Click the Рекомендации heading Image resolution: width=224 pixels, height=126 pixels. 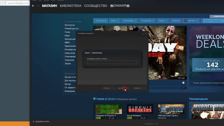[198, 99]
